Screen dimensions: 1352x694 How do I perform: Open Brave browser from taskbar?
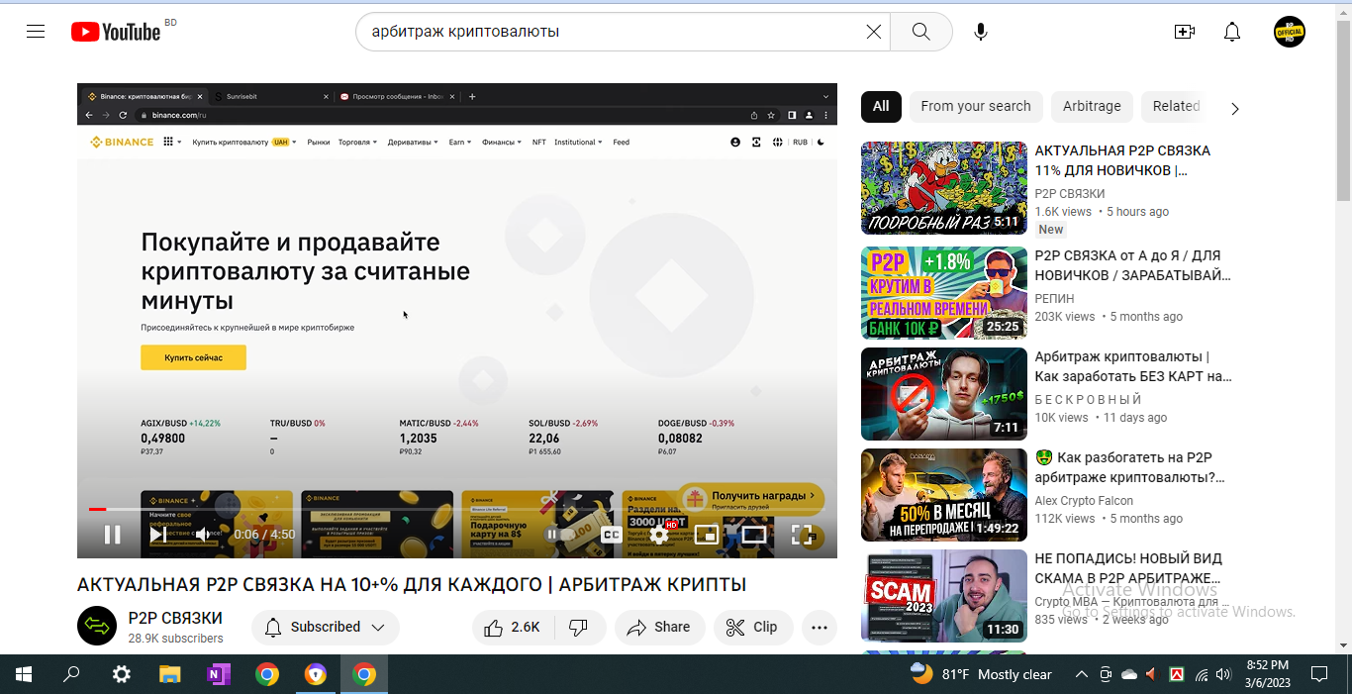click(x=315, y=674)
